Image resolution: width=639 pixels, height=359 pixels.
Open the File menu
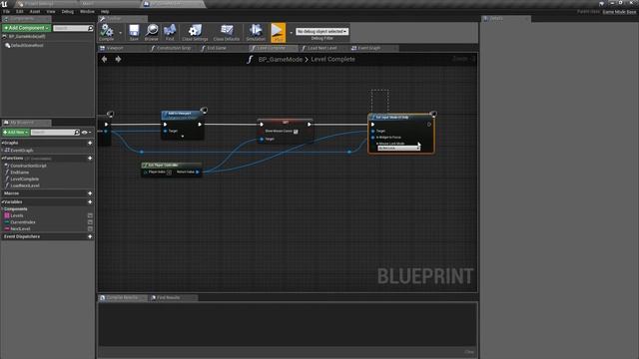pyautogui.click(x=6, y=11)
